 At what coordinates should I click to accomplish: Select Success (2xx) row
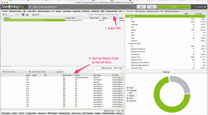pos(165,57)
